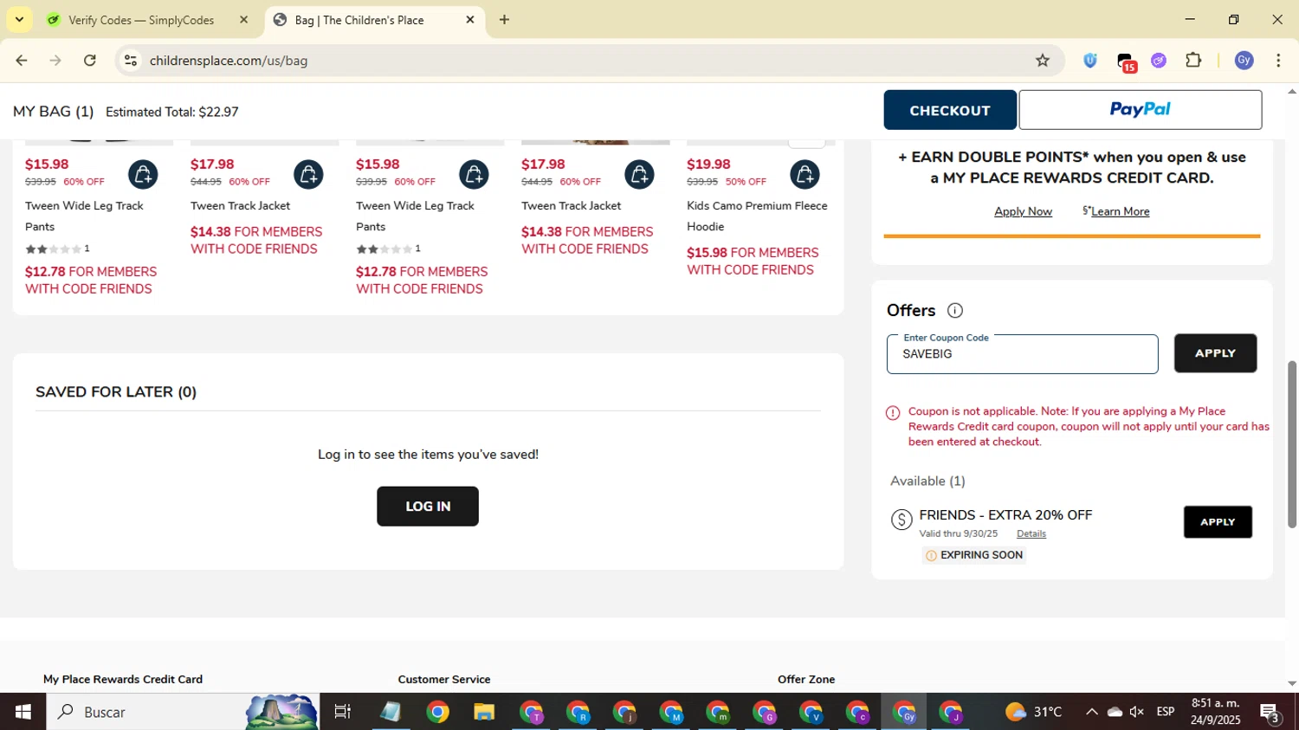Click the ESP language indicator
This screenshot has height=730, width=1299.
pyautogui.click(x=1166, y=712)
